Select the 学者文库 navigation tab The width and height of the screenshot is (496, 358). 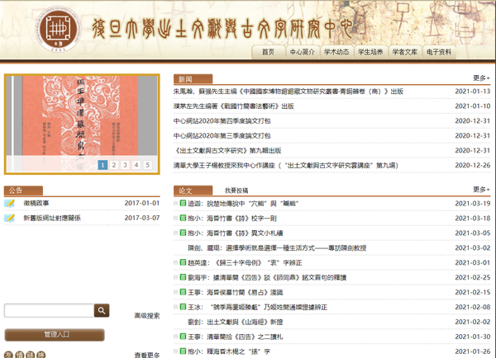(404, 52)
